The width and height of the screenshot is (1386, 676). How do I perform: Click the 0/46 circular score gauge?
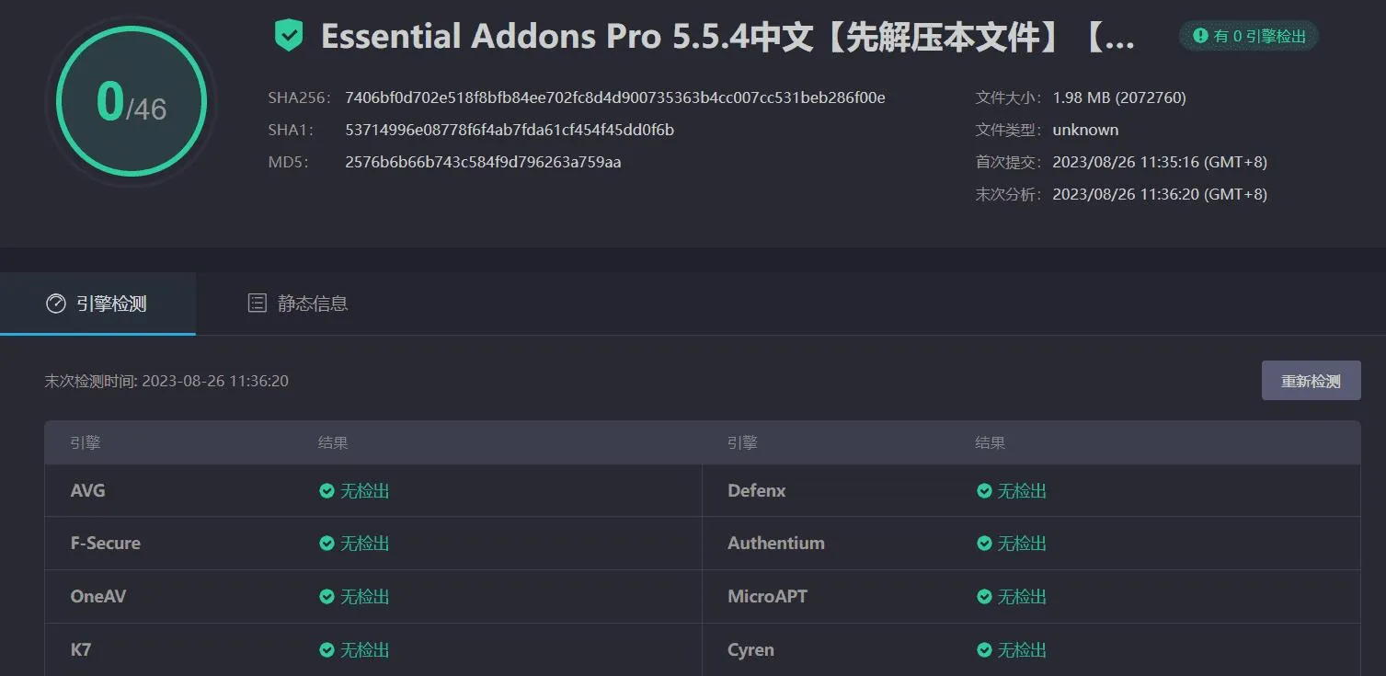131,103
